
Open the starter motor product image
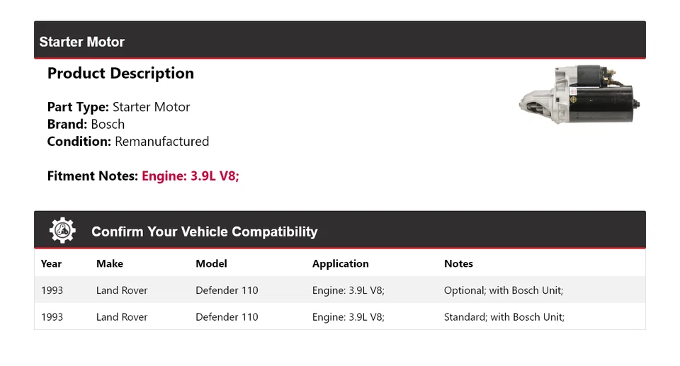tap(579, 98)
